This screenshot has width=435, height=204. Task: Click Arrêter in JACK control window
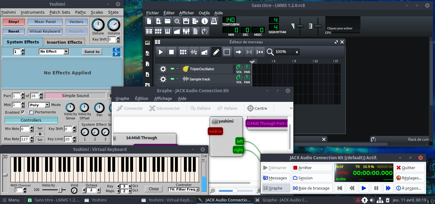point(312,168)
